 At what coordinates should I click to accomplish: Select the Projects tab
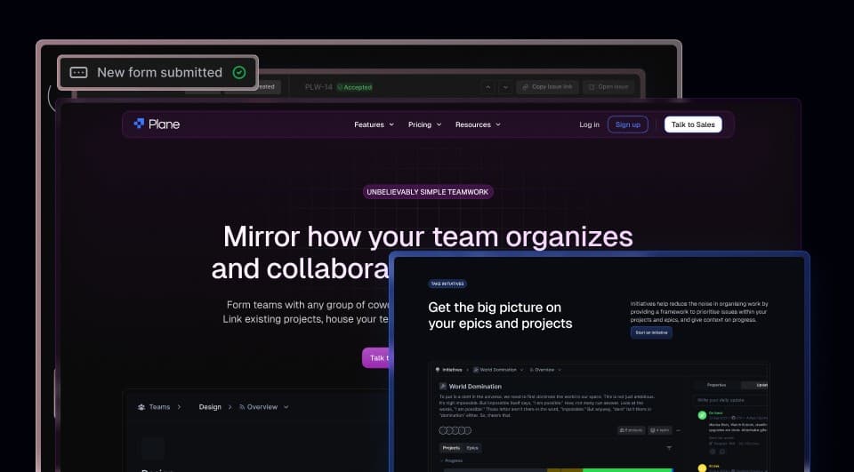[451, 448]
